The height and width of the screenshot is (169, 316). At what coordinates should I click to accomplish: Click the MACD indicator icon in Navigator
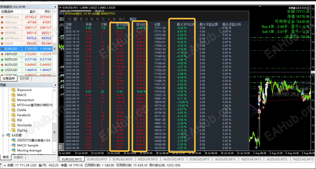click(x=14, y=95)
